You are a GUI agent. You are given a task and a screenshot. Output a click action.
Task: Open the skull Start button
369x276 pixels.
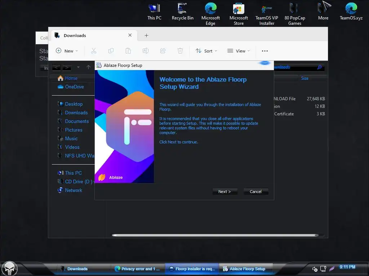[9, 268]
